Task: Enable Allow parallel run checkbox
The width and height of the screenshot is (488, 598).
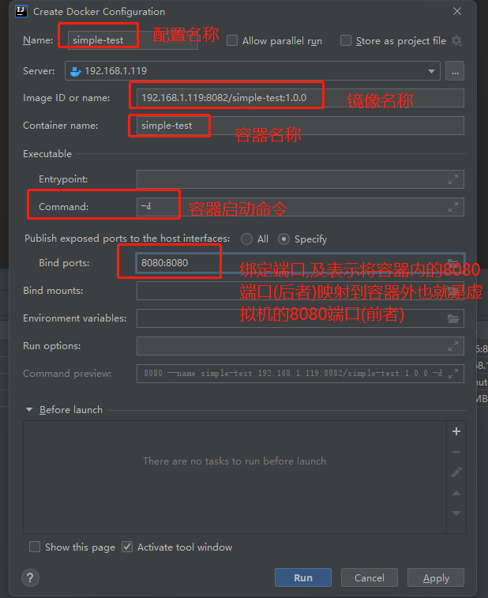Action: 232,40
